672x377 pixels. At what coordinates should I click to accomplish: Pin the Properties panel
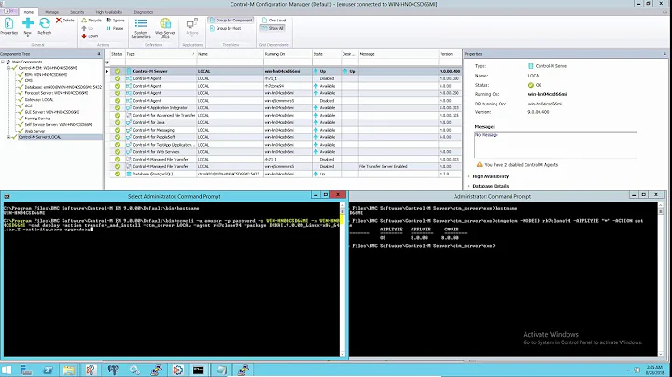(x=665, y=54)
